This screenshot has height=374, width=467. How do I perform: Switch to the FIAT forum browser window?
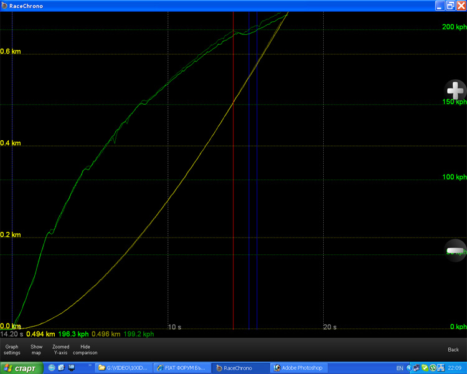[x=182, y=368]
